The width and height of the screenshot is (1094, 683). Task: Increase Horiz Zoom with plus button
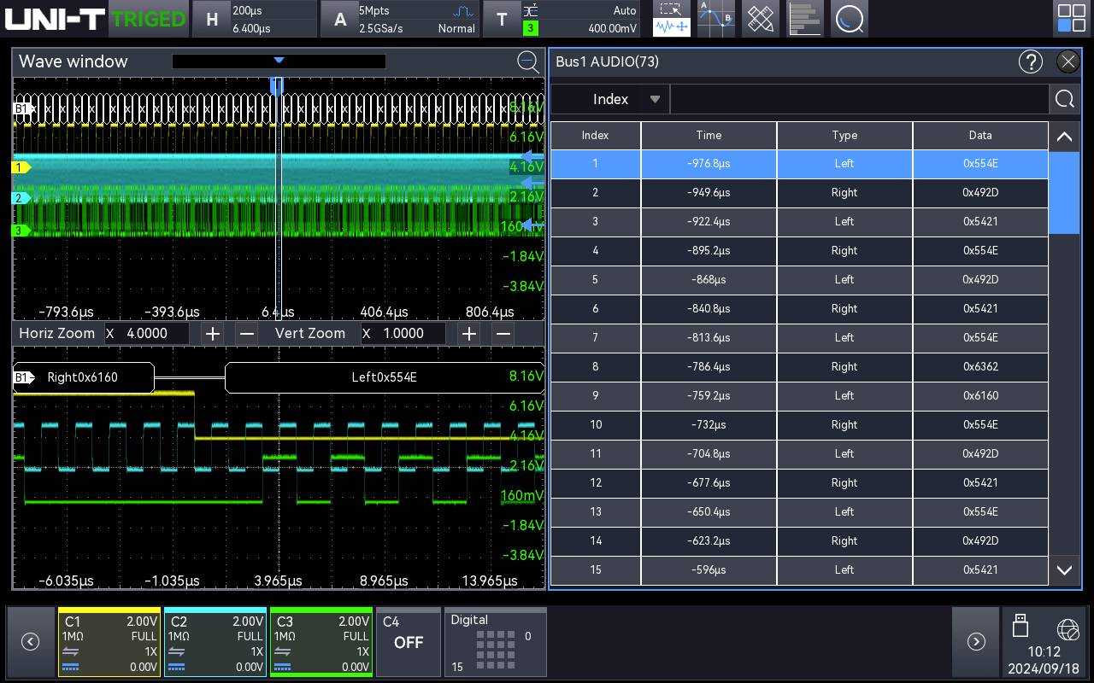tap(212, 333)
